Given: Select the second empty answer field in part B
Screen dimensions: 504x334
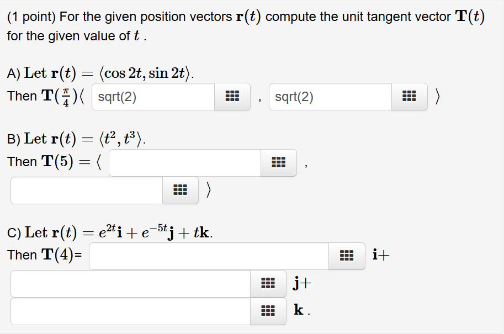Looking at the screenshot, I should coord(86,190).
